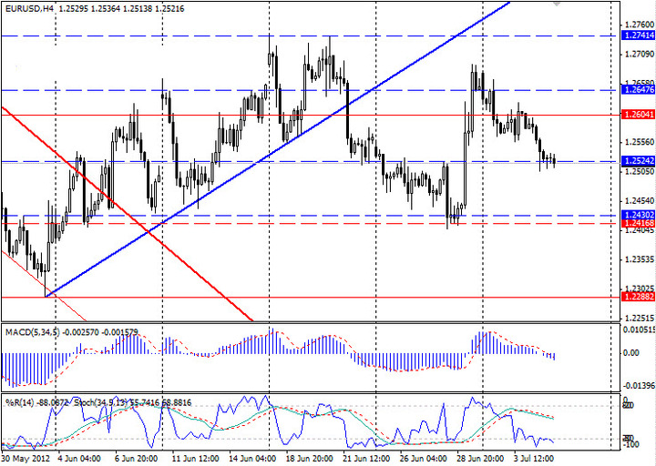Select the 1.24168 red price label
This screenshot has width=656, height=466.
click(x=637, y=223)
